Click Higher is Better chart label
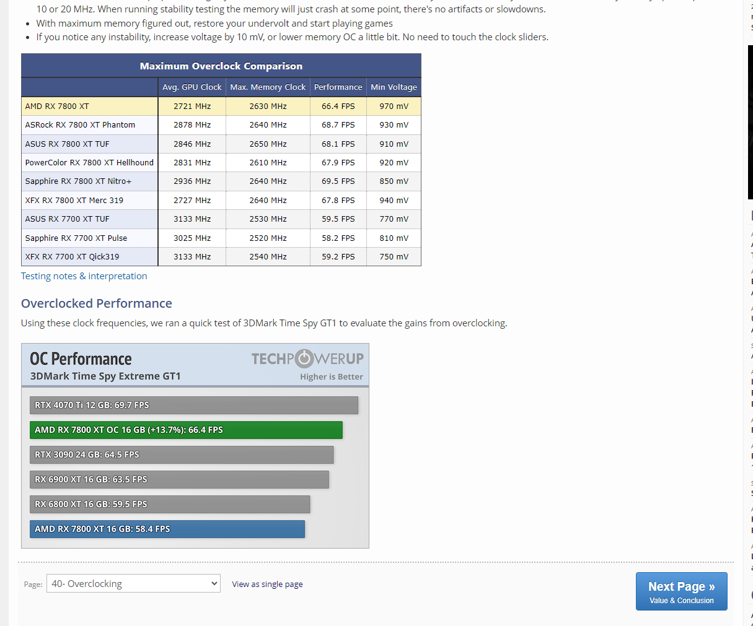 (332, 376)
